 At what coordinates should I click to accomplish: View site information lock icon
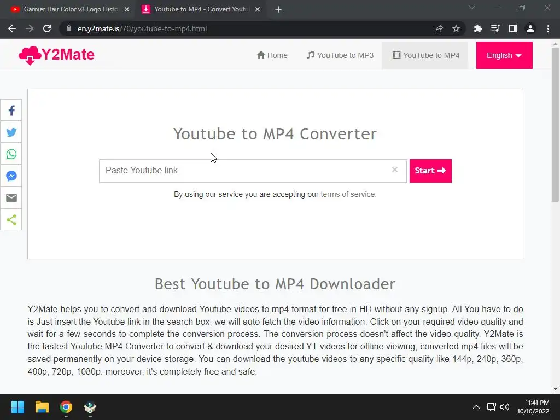point(69,28)
